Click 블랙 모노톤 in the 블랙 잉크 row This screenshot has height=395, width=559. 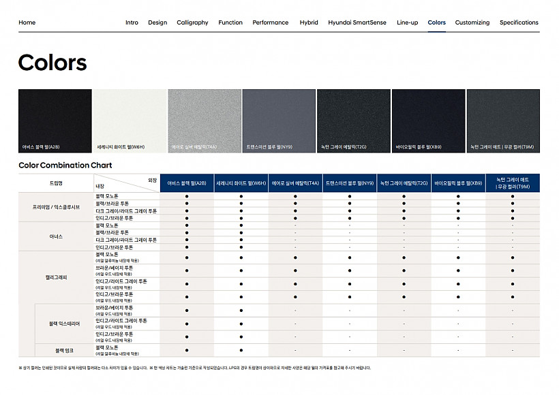click(x=107, y=347)
